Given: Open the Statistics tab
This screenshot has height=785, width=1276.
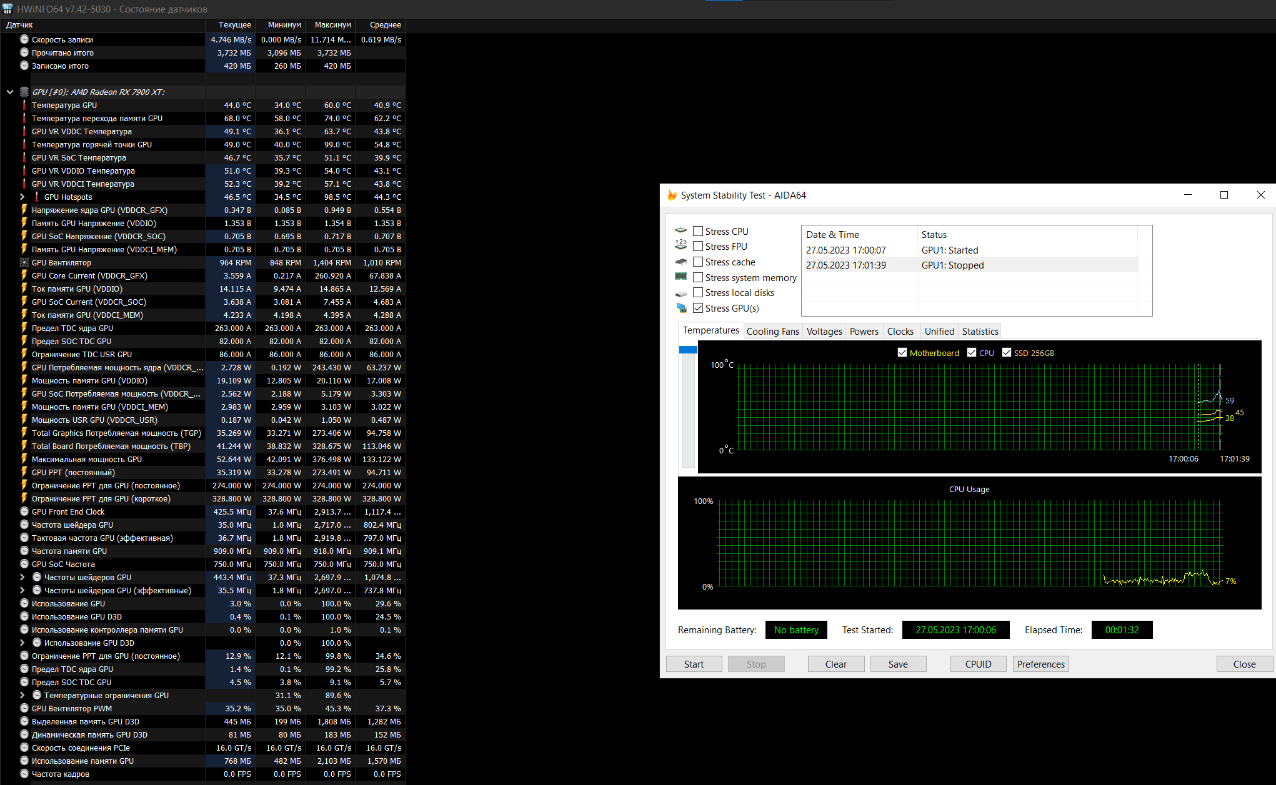Looking at the screenshot, I should point(980,332).
